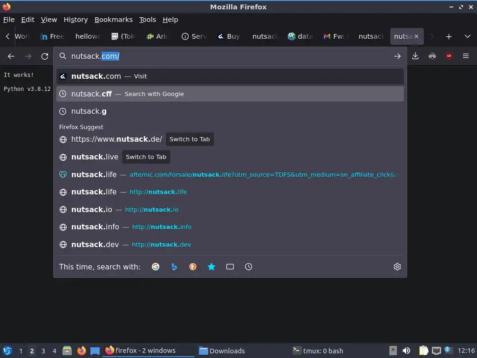The image size is (477, 358).
Task: Open the nutsack.dev suggestion
Action: (x=230, y=244)
